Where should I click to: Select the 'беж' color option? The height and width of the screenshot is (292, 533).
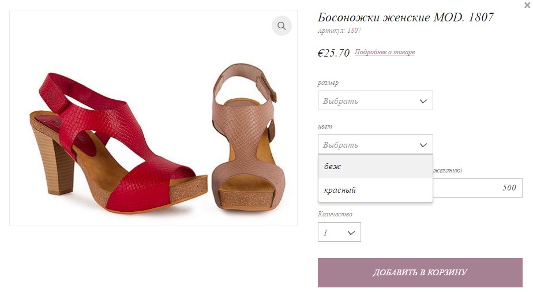coord(376,166)
